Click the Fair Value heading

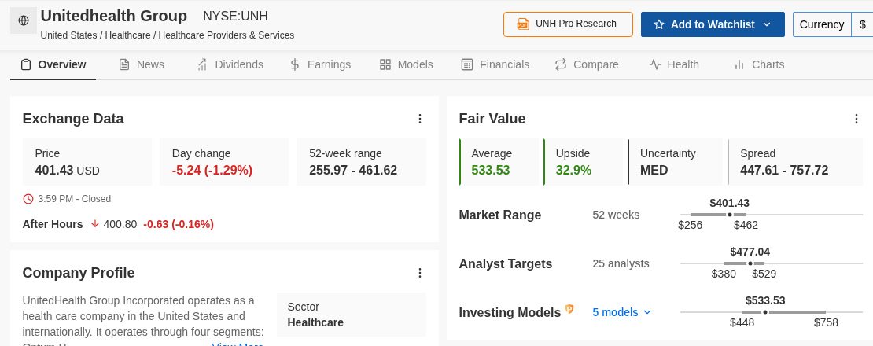point(492,119)
